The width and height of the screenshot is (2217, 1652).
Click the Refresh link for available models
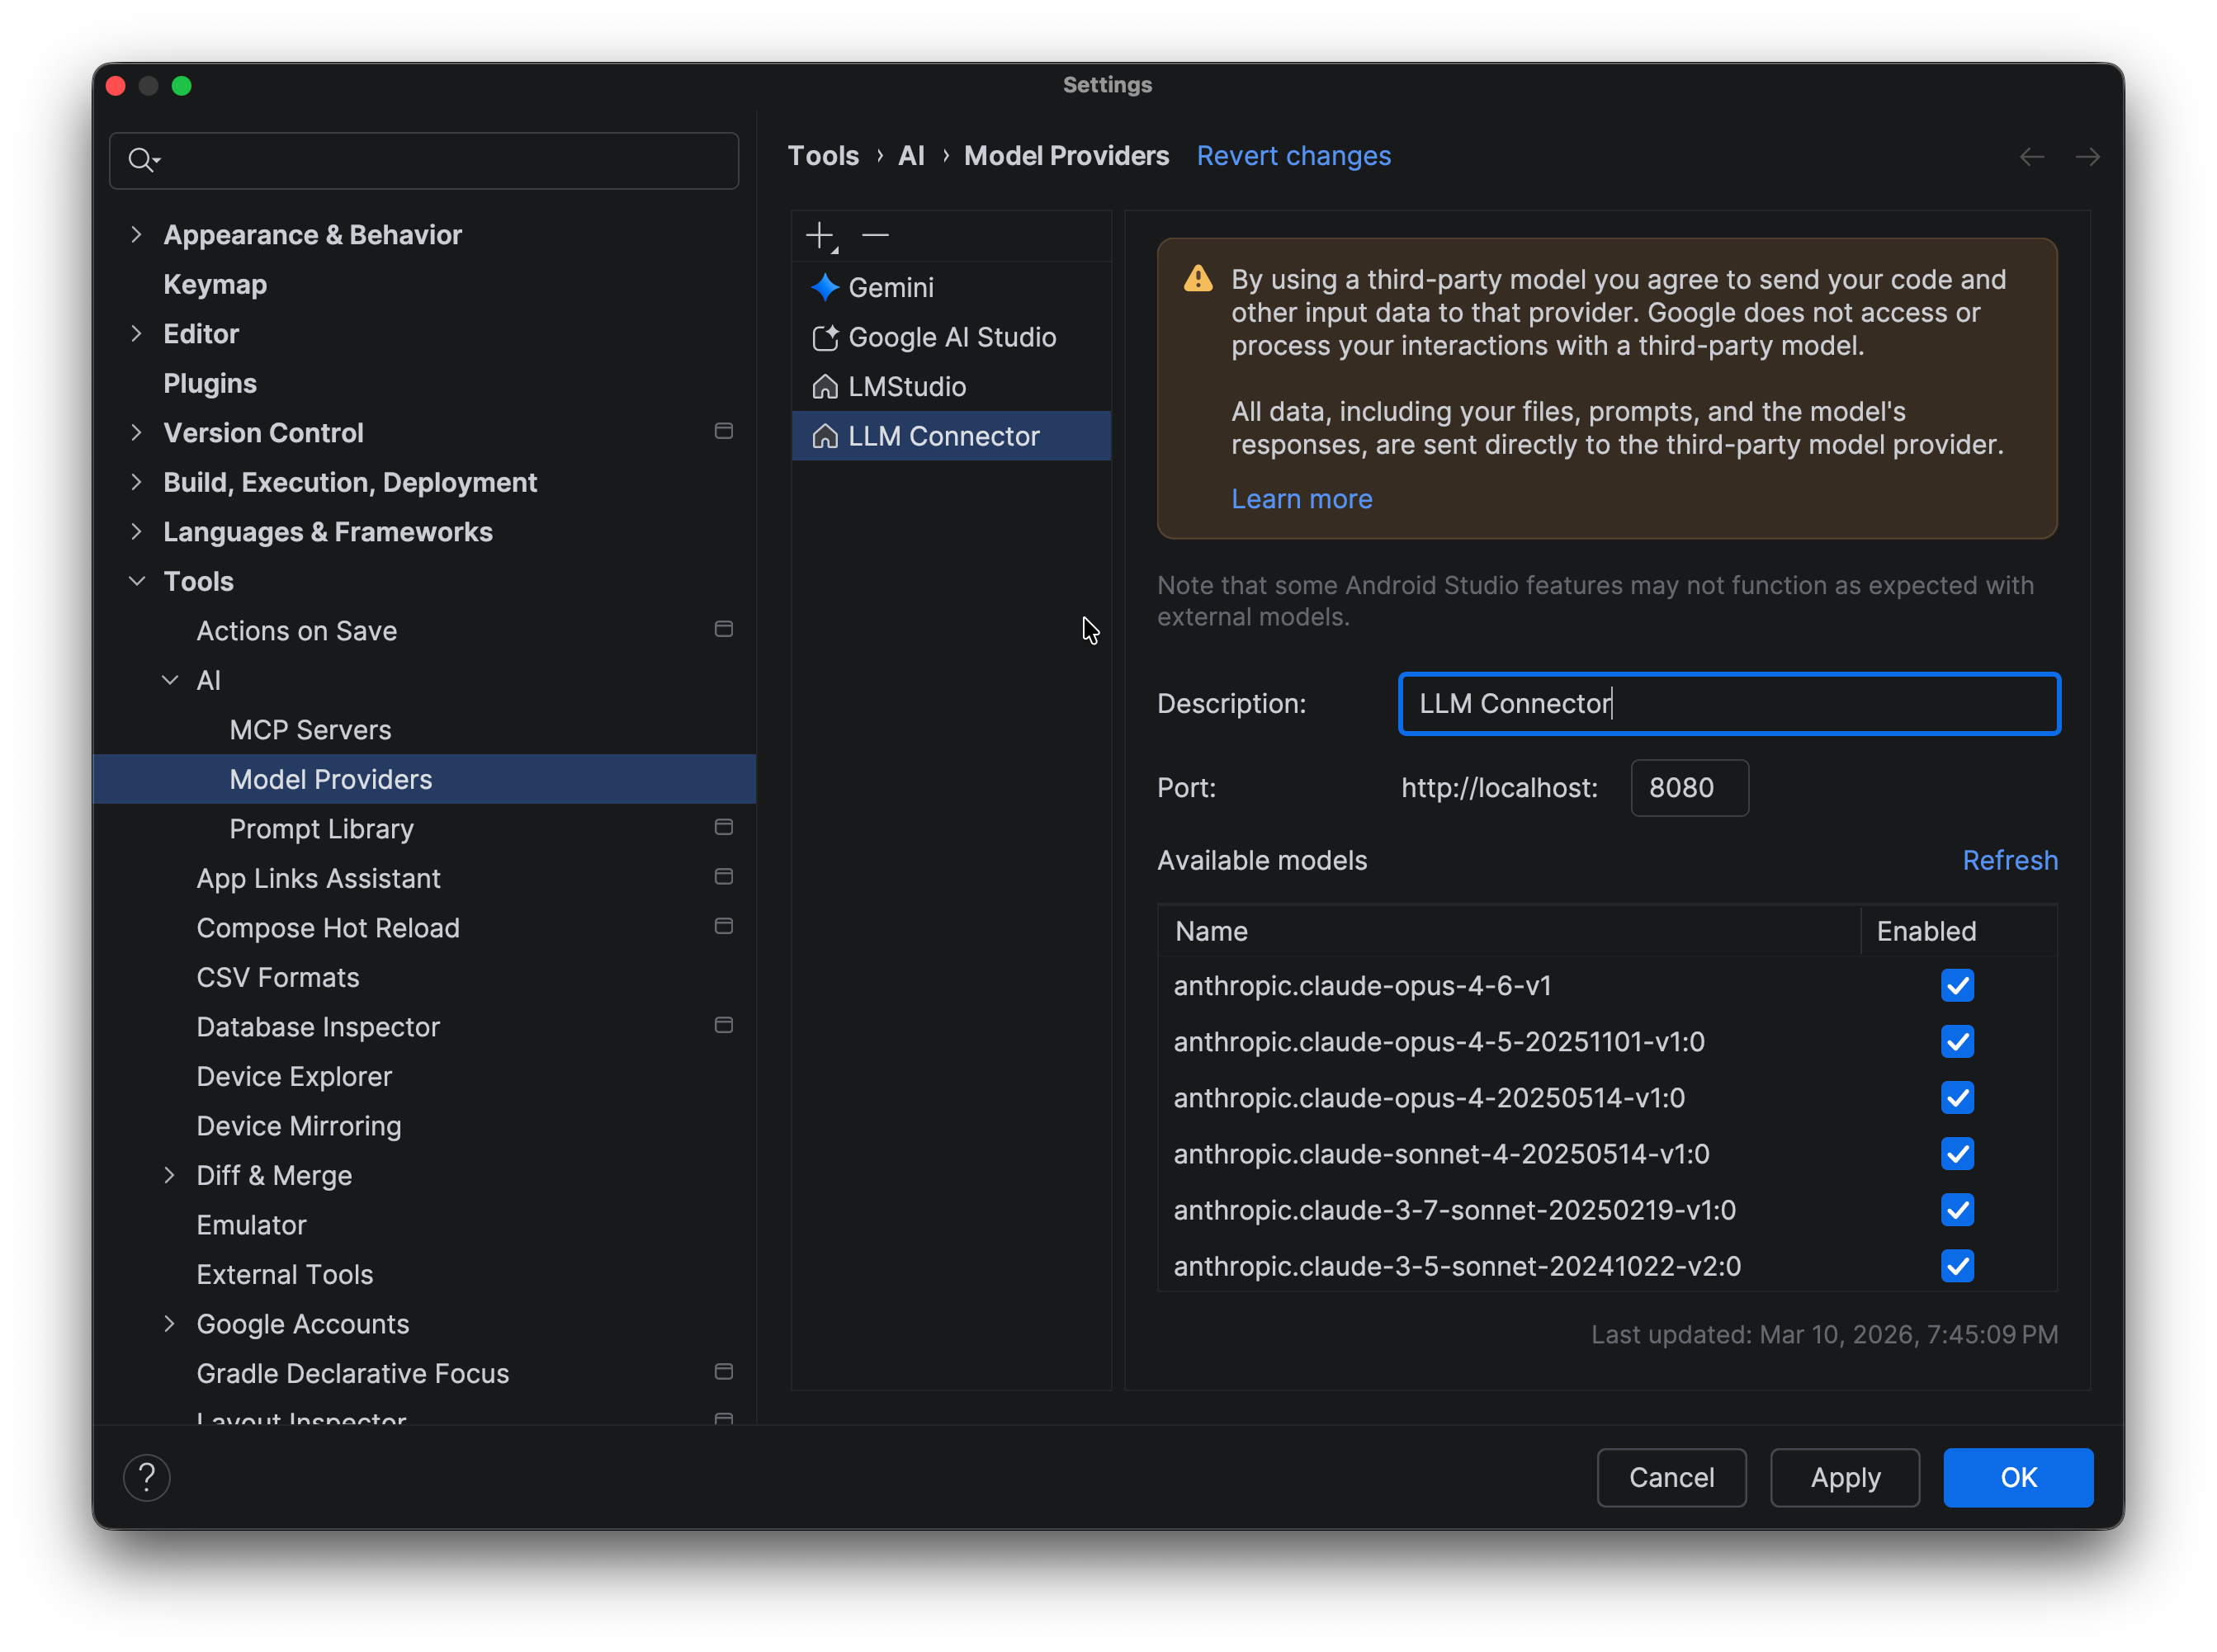click(x=2010, y=860)
